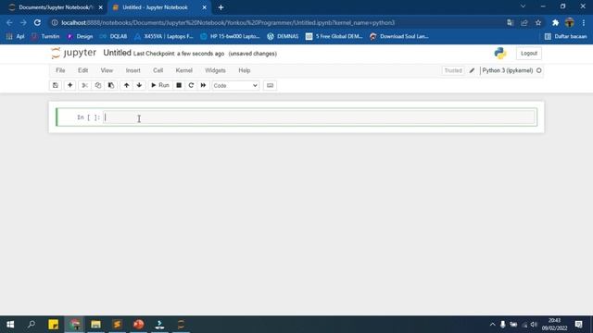Open the browser tab search chevron
The height and width of the screenshot is (333, 593).
(x=523, y=6)
